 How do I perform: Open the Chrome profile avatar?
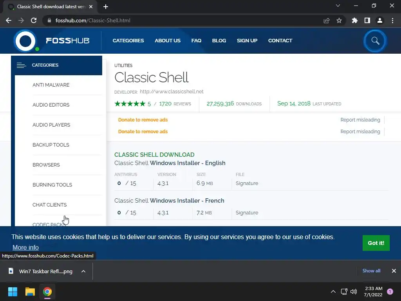(380, 20)
